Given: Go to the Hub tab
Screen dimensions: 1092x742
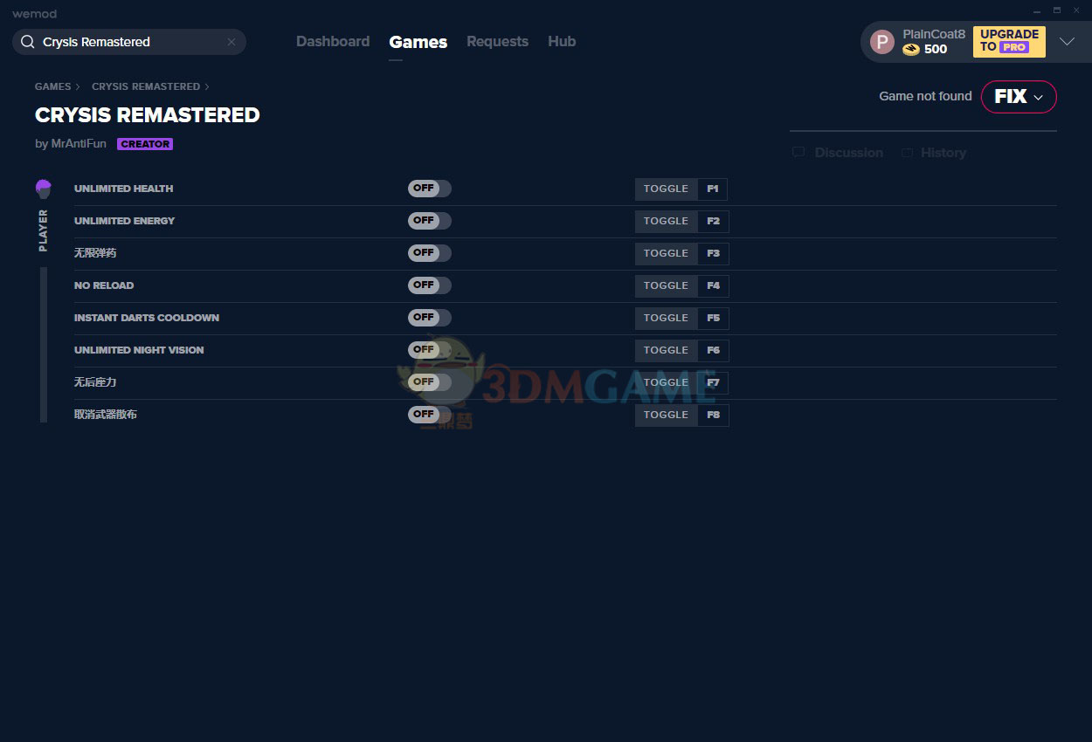Looking at the screenshot, I should [x=562, y=42].
